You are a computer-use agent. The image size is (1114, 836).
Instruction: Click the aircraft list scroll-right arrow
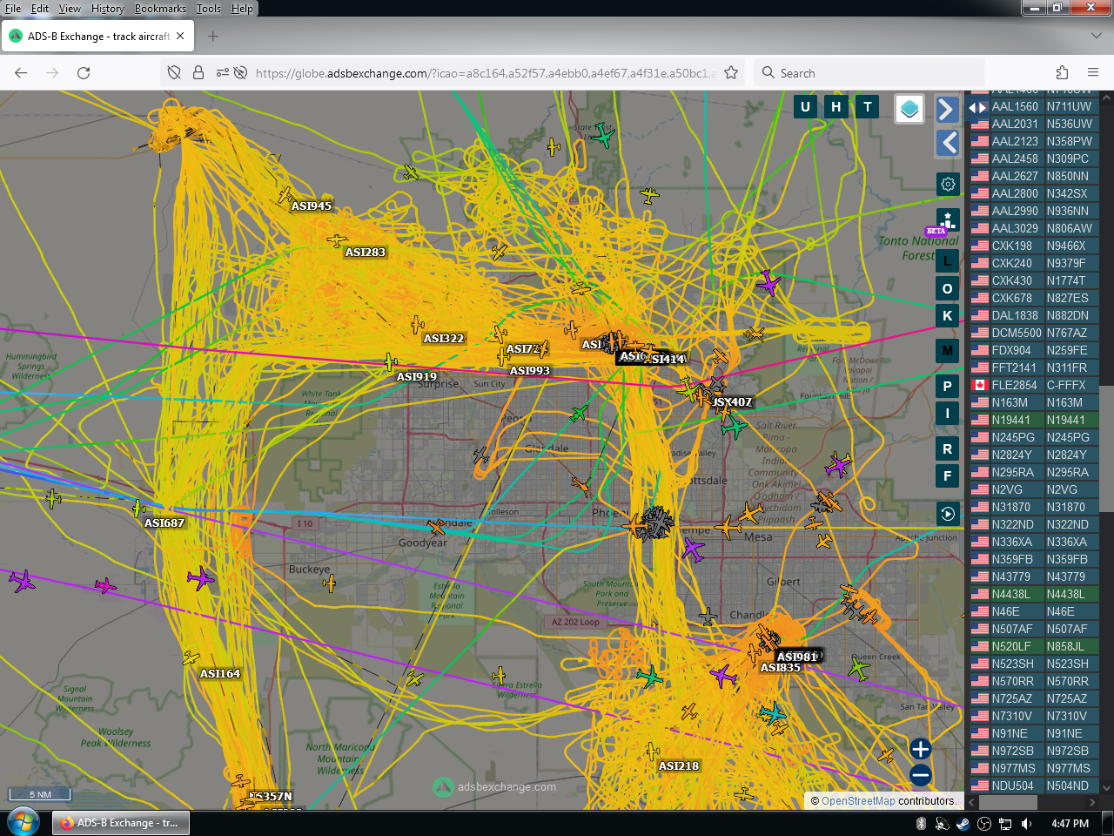1093,802
